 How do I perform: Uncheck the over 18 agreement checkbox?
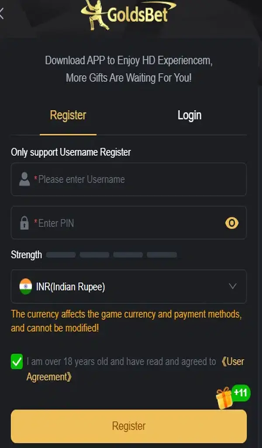[x=17, y=362]
